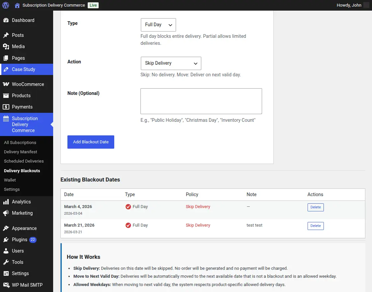The height and width of the screenshot is (292, 372).
Task: Click the 2026-03-04 date text
Action: pos(73,214)
